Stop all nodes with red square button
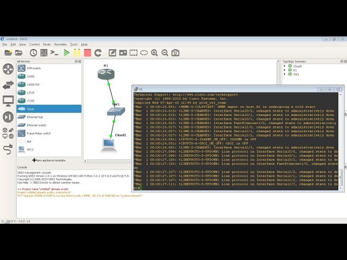The height and width of the screenshot is (260, 347). pyautogui.click(x=87, y=53)
